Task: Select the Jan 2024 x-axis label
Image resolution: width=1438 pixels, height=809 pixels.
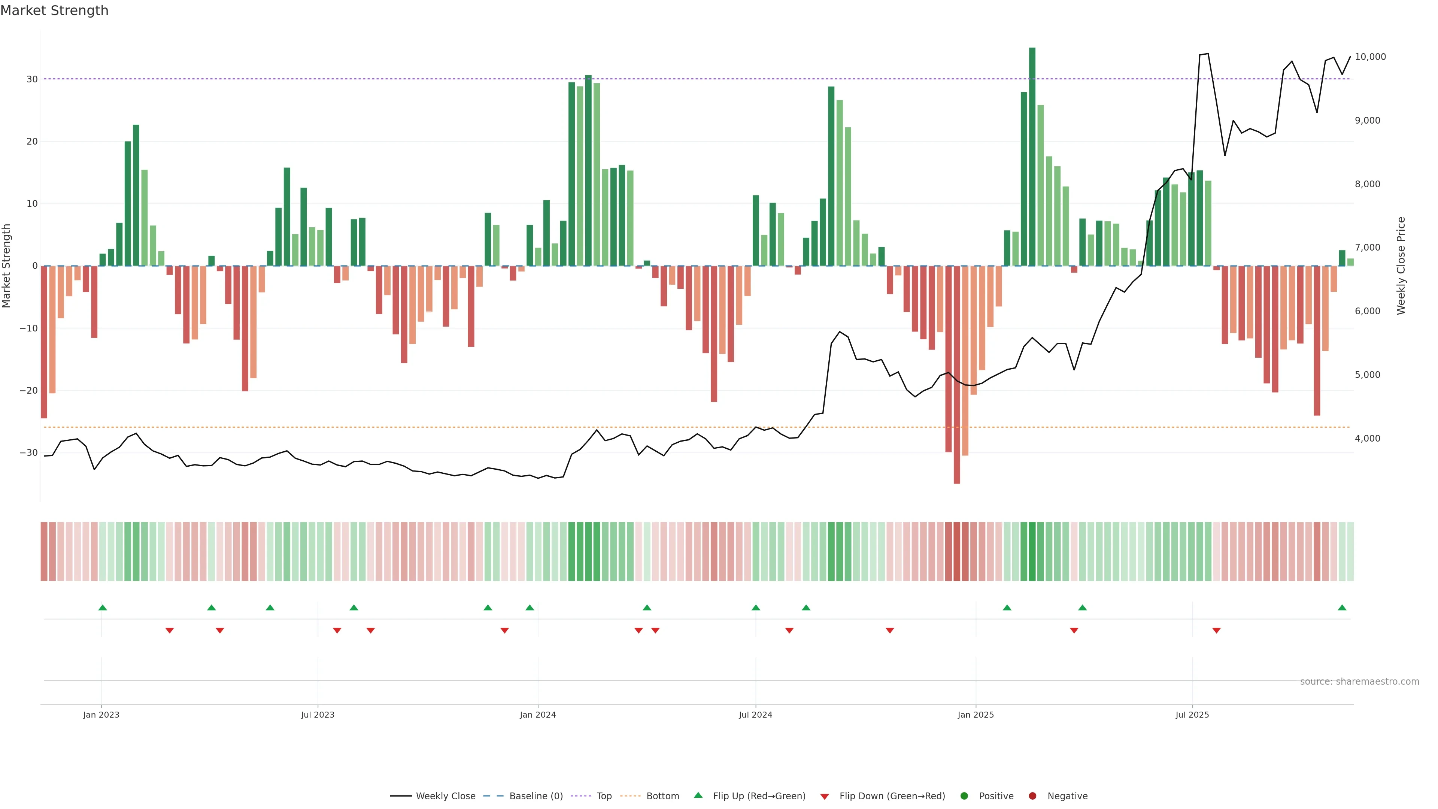Action: 538,715
